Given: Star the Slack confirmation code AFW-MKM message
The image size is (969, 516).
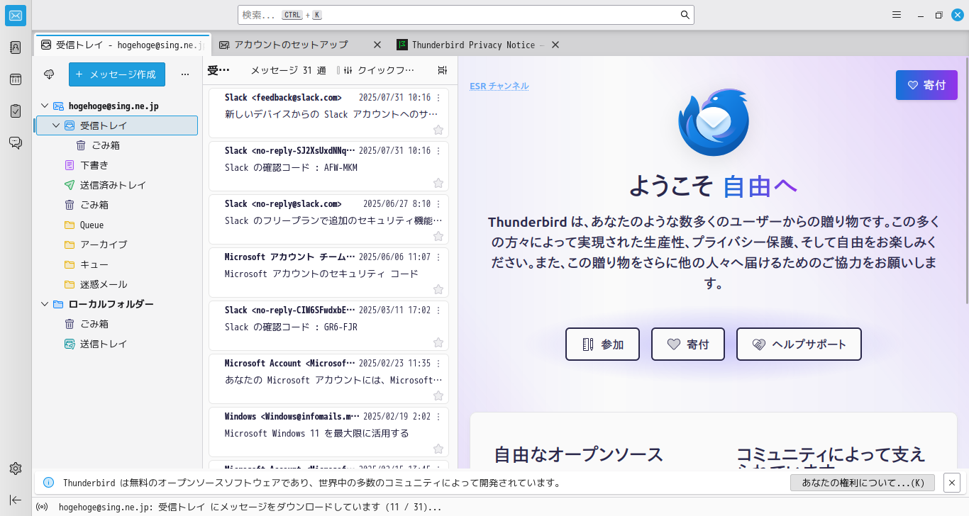Looking at the screenshot, I should click(438, 183).
